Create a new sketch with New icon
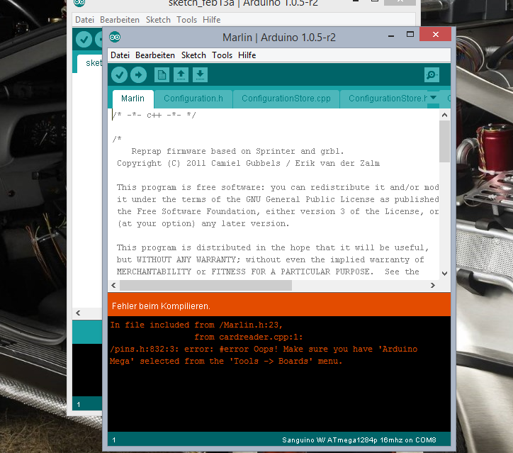 pyautogui.click(x=162, y=74)
